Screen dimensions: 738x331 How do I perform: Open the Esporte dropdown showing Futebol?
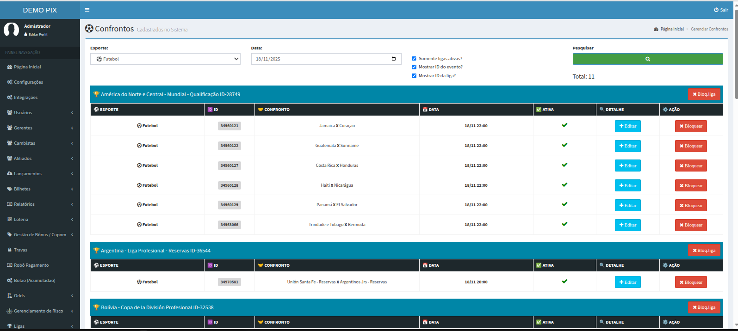pyautogui.click(x=165, y=59)
